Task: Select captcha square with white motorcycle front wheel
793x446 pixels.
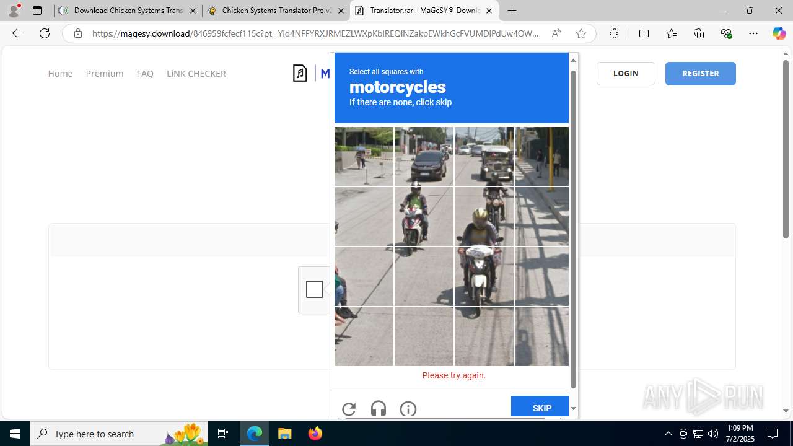Action: click(484, 276)
